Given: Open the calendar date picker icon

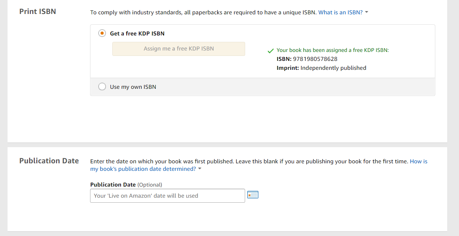Looking at the screenshot, I should tap(253, 195).
